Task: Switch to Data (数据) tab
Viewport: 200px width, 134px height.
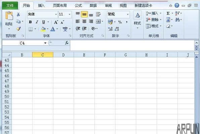Action: (93, 5)
